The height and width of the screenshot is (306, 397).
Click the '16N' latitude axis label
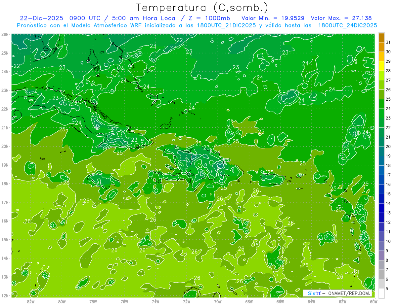[5, 221]
